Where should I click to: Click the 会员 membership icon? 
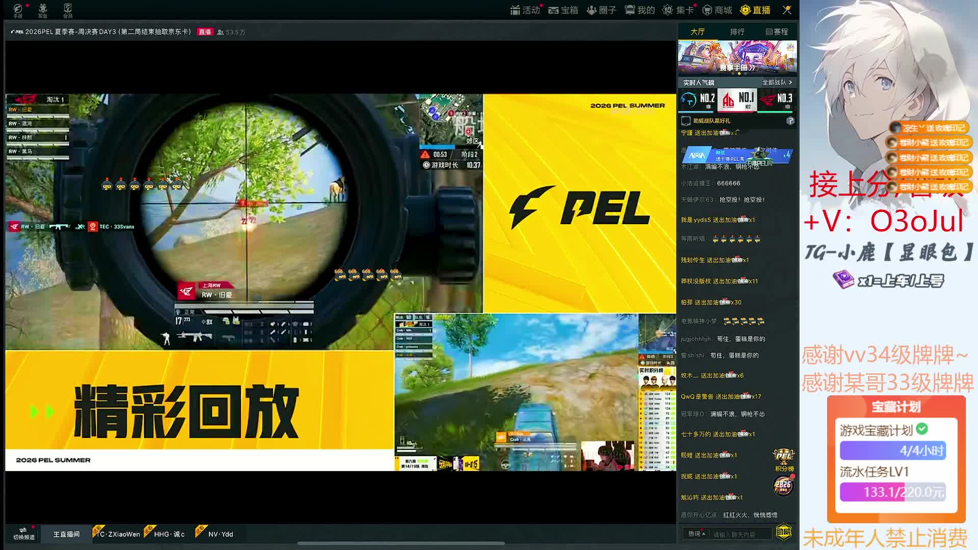(x=68, y=10)
